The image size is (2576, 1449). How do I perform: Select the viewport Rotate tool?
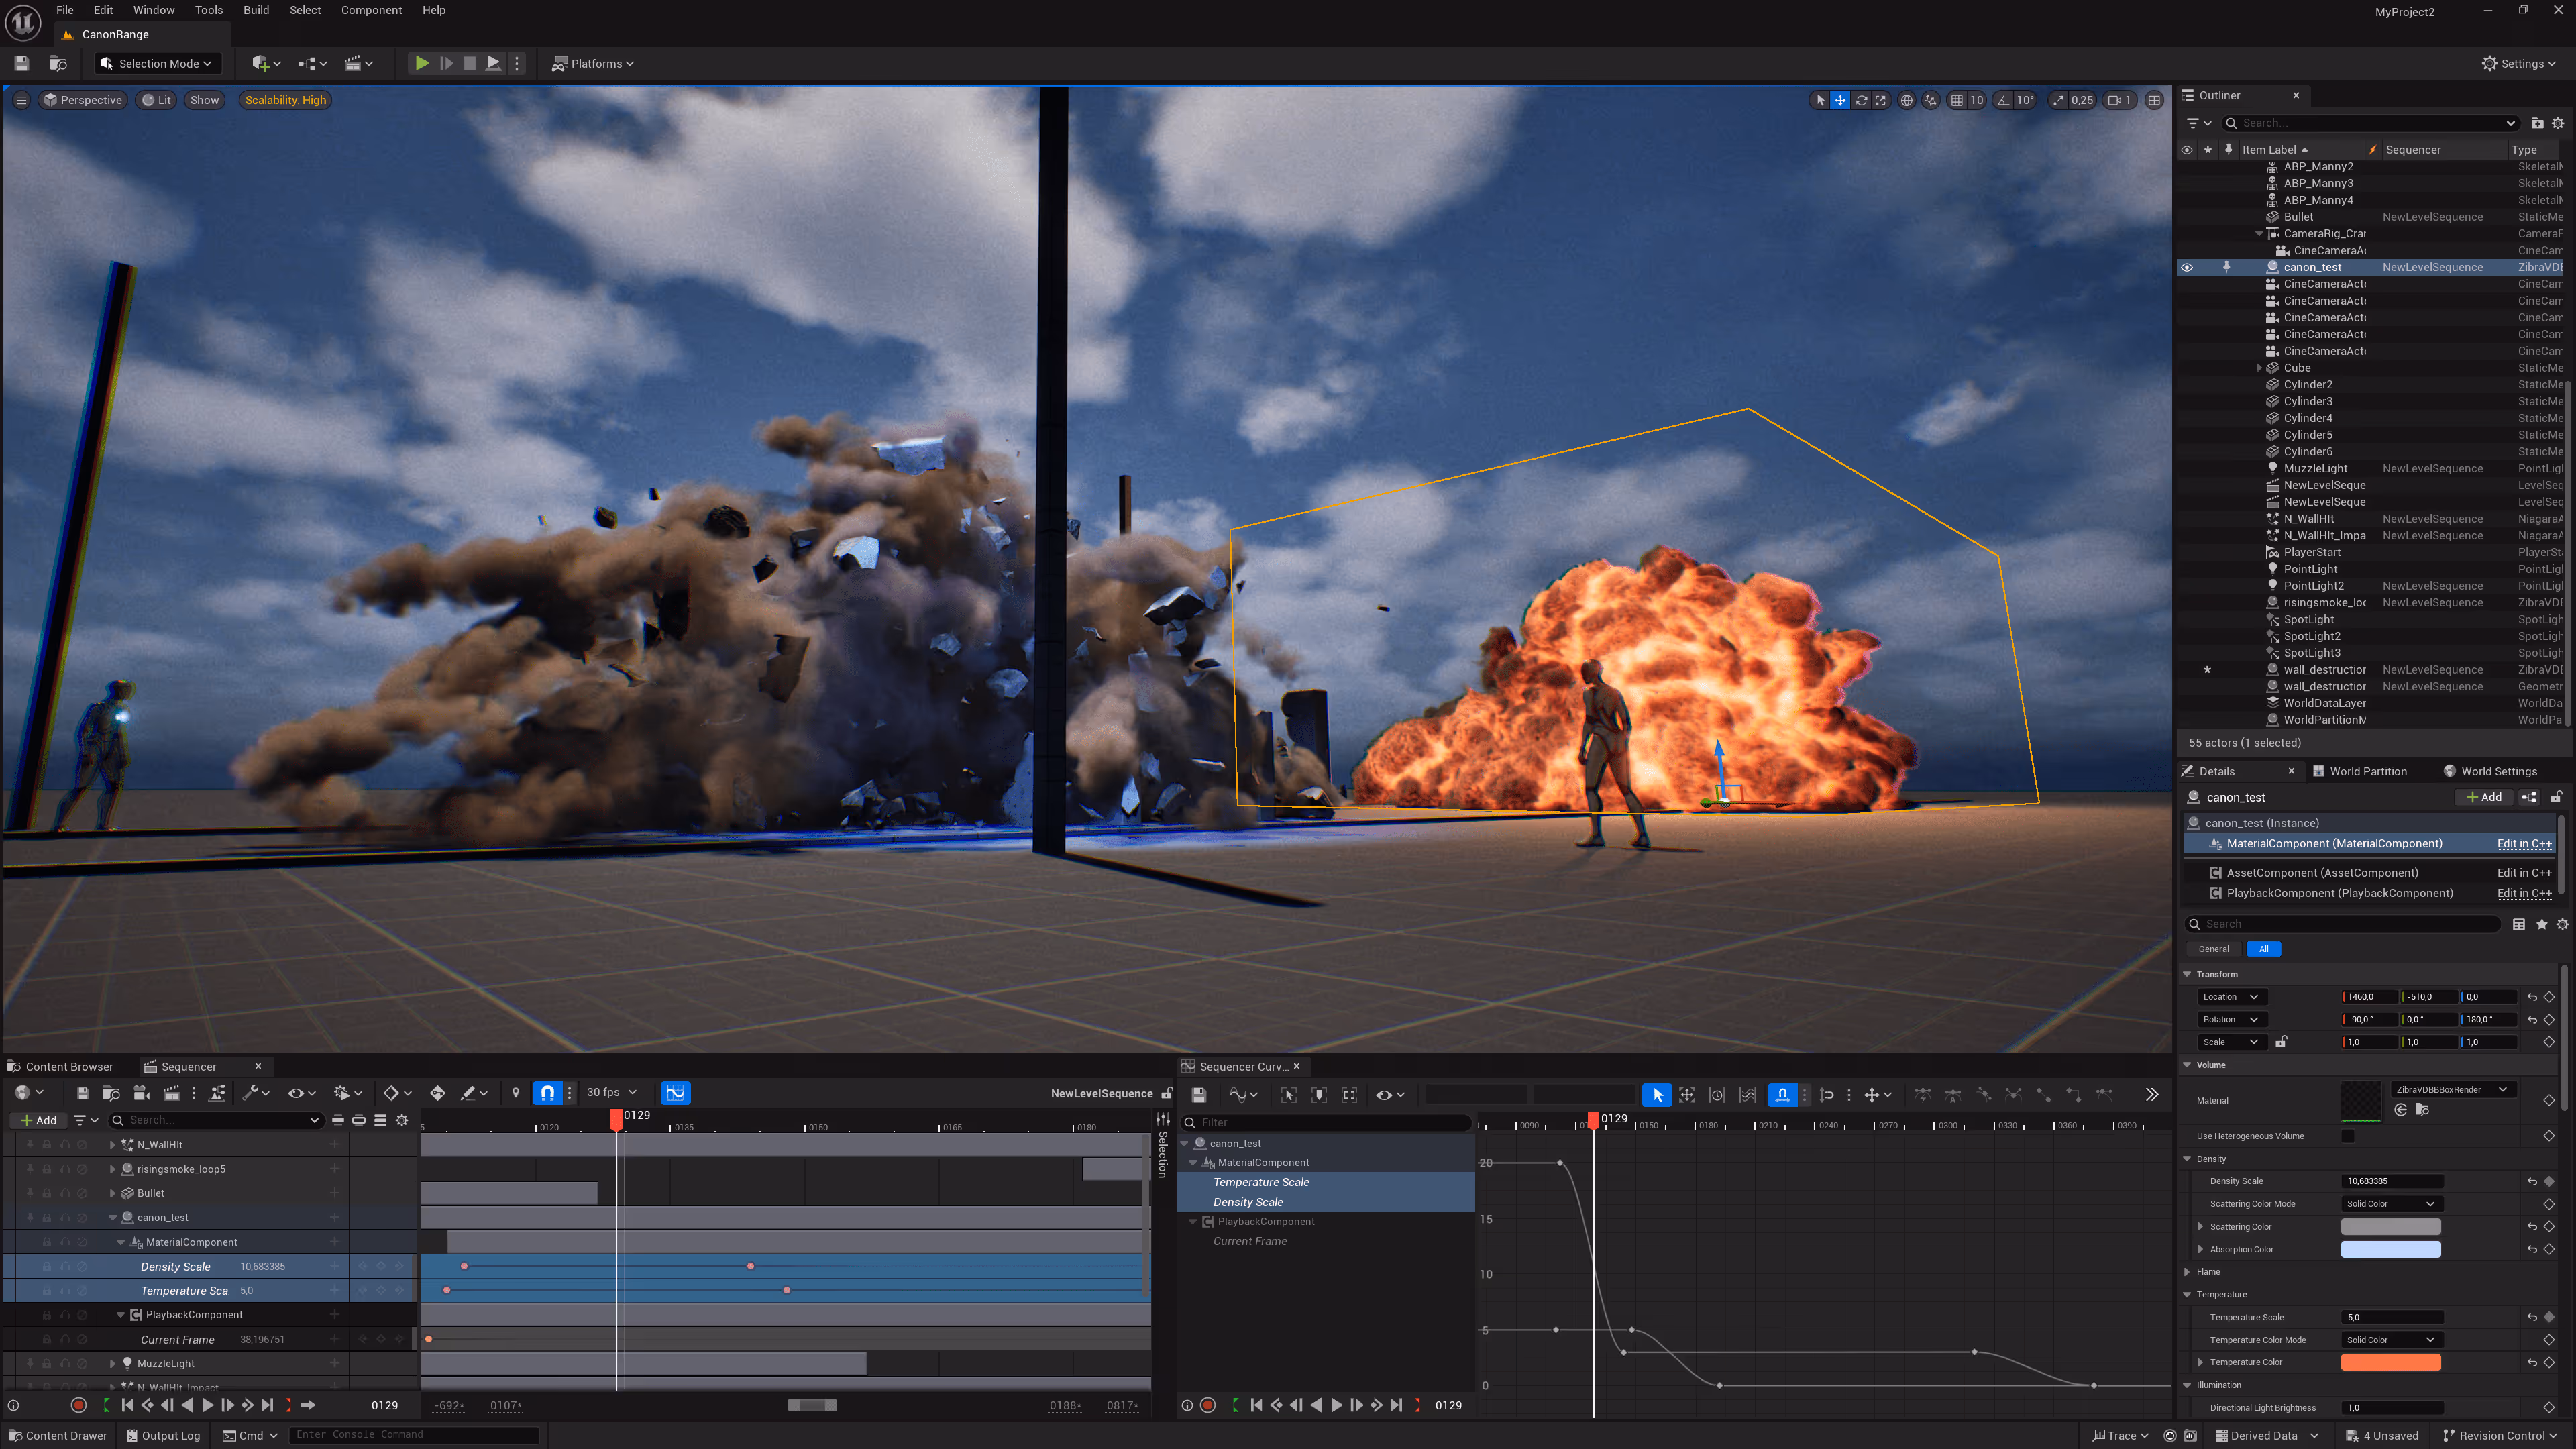tap(1861, 100)
